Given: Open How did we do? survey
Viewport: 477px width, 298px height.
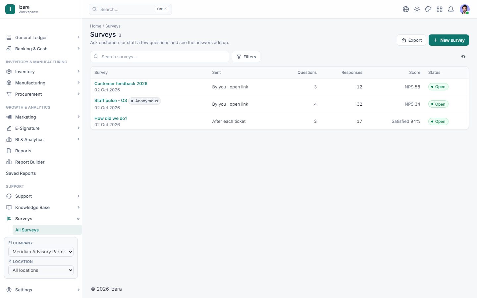Looking at the screenshot, I should (x=111, y=118).
